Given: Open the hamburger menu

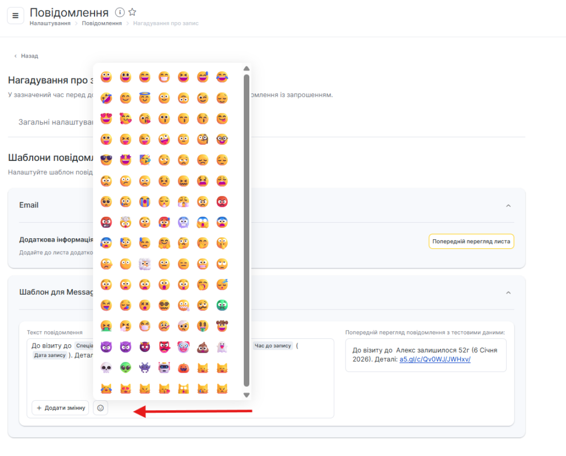Looking at the screenshot, I should coord(15,15).
